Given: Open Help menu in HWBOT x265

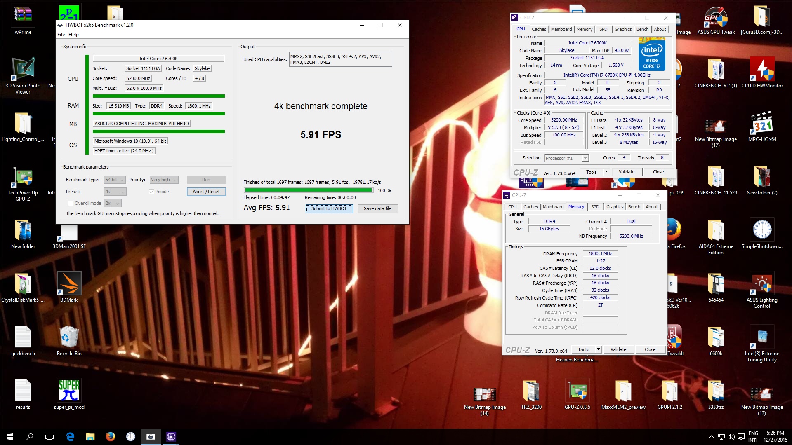Looking at the screenshot, I should coord(73,35).
